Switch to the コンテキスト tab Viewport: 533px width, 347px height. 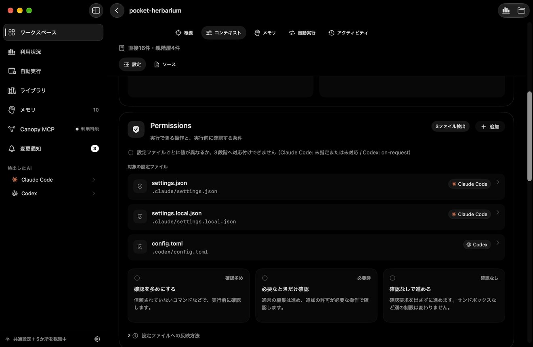click(224, 33)
